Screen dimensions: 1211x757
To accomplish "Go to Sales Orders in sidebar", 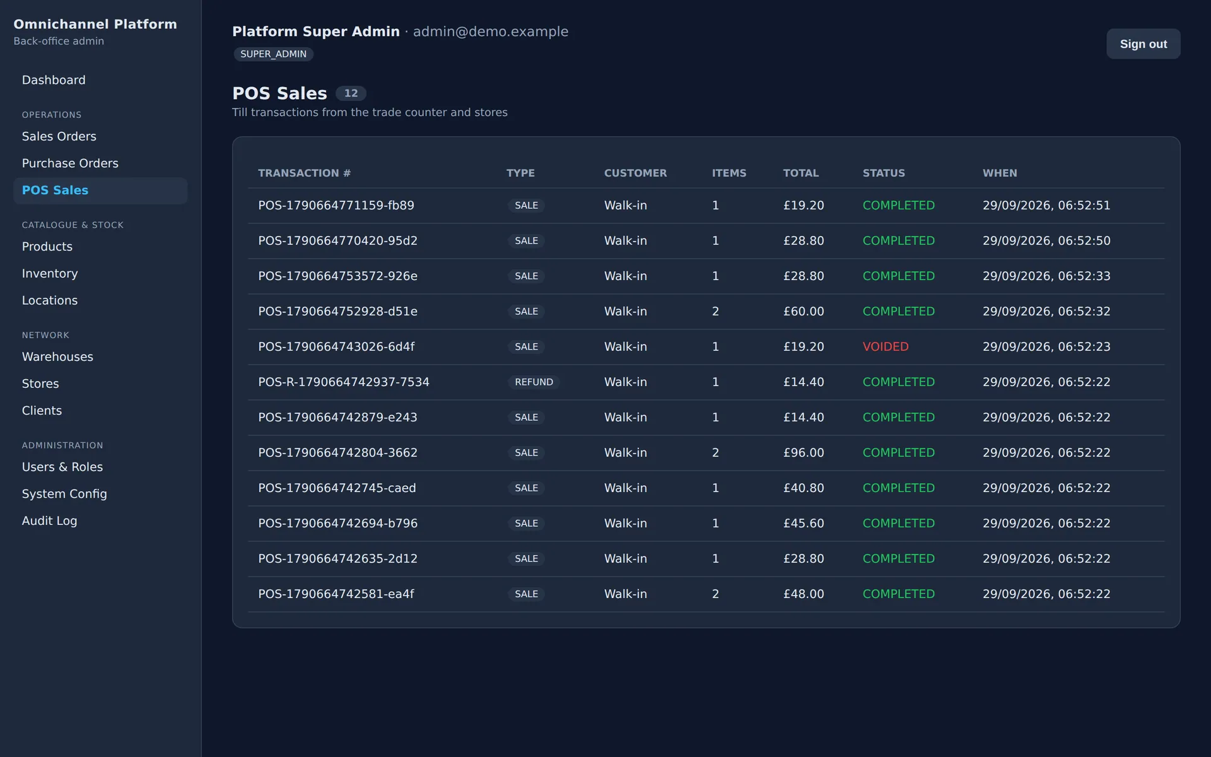I will (100, 136).
